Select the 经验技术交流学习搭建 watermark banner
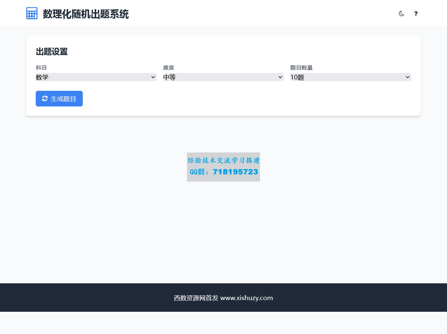447x334 pixels. pos(223,160)
